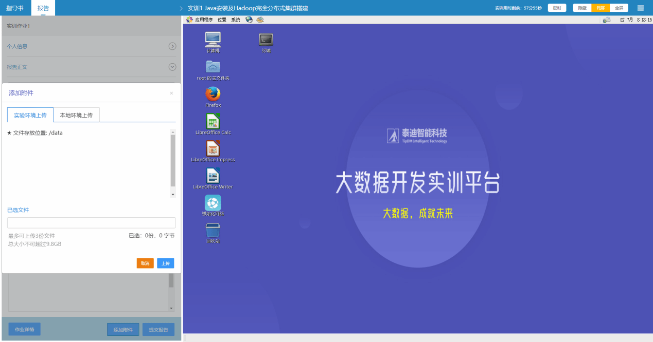Image resolution: width=653 pixels, height=342 pixels.
Task: Switch to the 本地环境上传 tab
Action: click(76, 115)
